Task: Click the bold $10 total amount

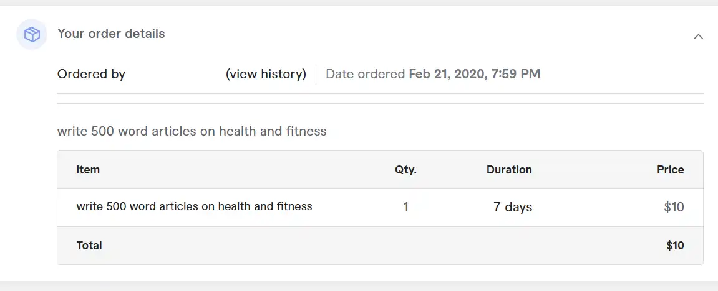Action: 676,246
